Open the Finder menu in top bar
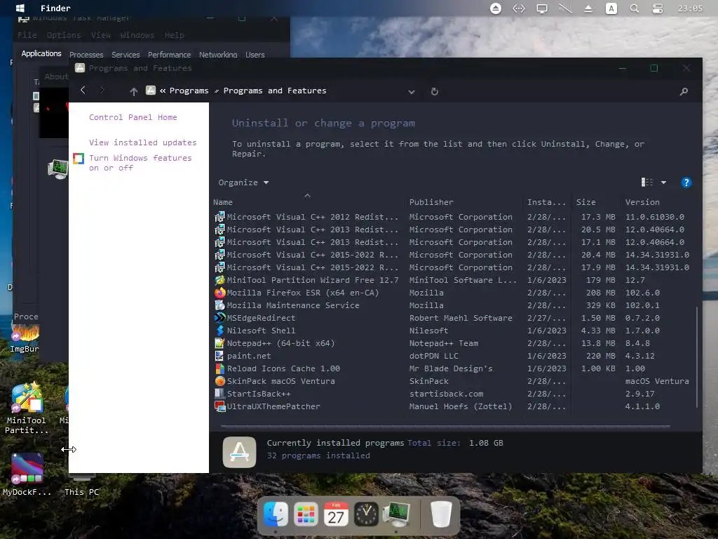The height and width of the screenshot is (539, 718). pyautogui.click(x=55, y=8)
